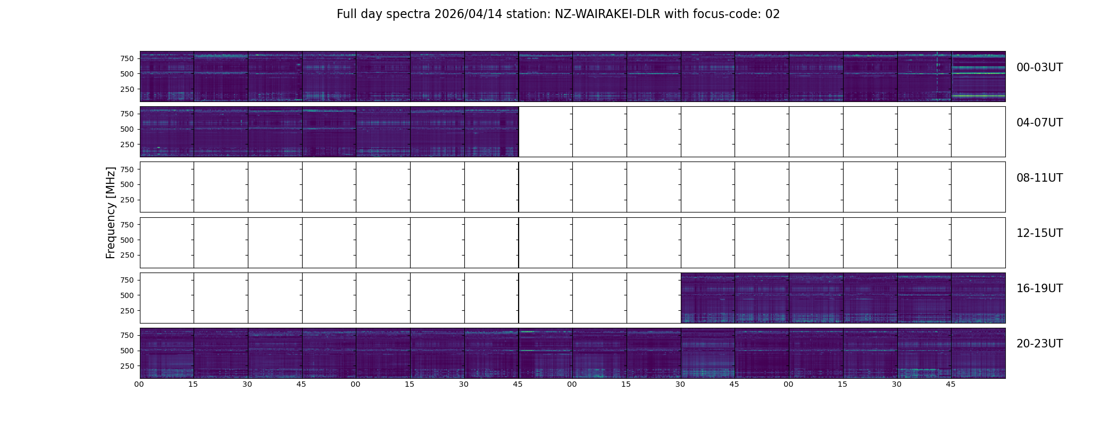Select the 00-03UT row label
1117x425 pixels.
tap(1039, 67)
